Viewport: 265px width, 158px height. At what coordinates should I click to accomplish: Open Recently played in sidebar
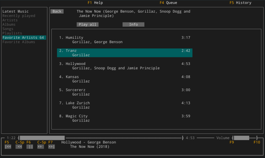coord(19,16)
